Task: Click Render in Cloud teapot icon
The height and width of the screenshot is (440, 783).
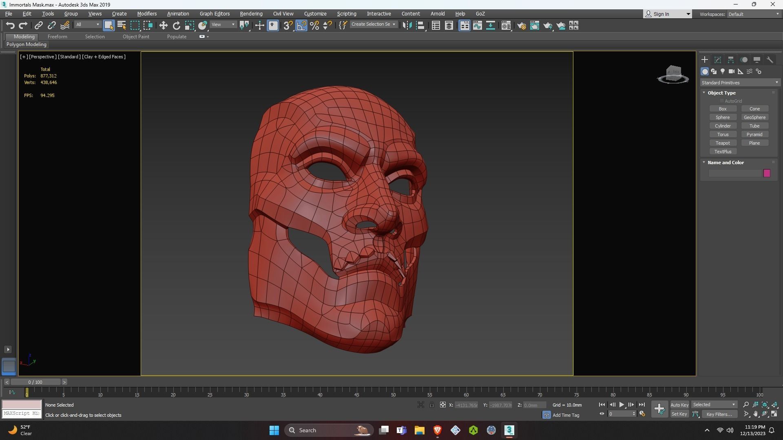Action: 561,26
